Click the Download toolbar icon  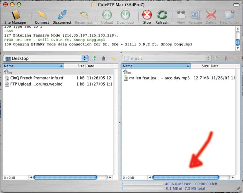125,17
